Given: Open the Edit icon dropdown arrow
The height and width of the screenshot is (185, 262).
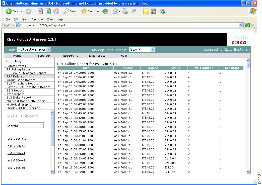Looking at the screenshot, I should [x=140, y=11].
